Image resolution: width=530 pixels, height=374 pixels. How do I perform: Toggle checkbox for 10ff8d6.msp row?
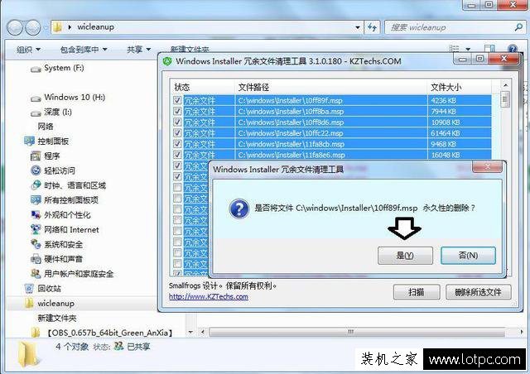pyautogui.click(x=177, y=122)
